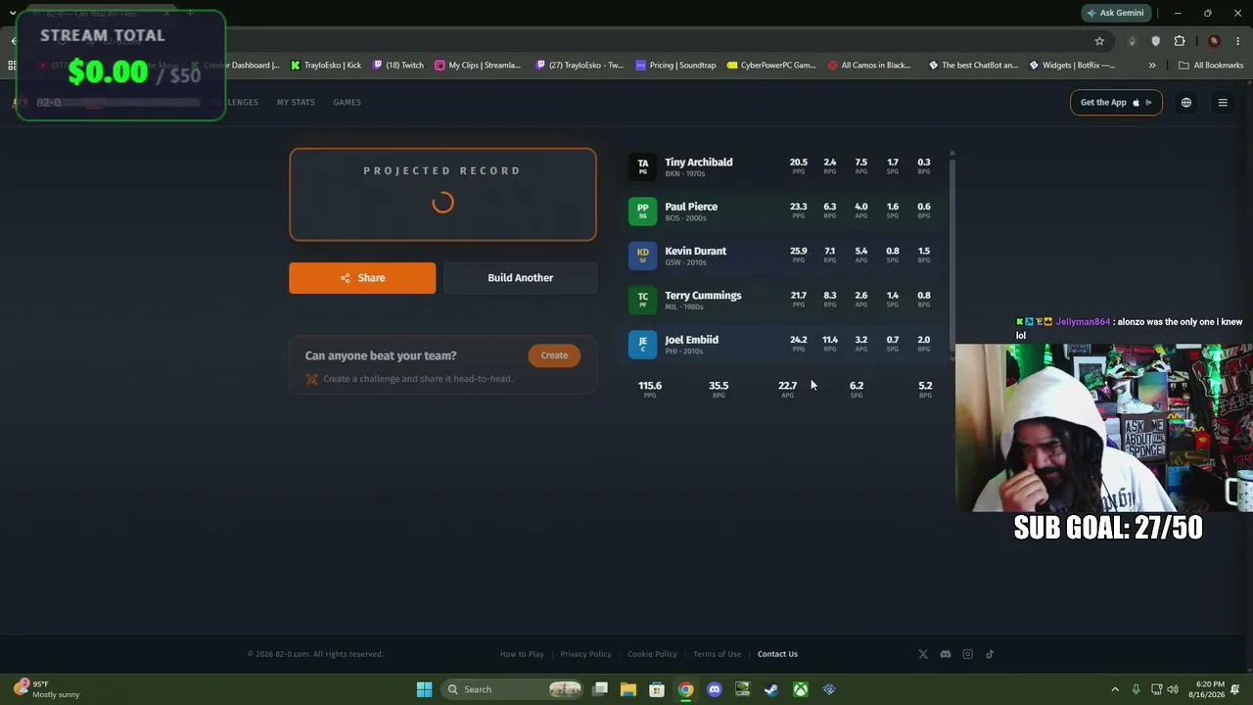Select Paul Pierce's green PP badge
Viewport: 1253px width, 705px height.
pyautogui.click(x=643, y=211)
